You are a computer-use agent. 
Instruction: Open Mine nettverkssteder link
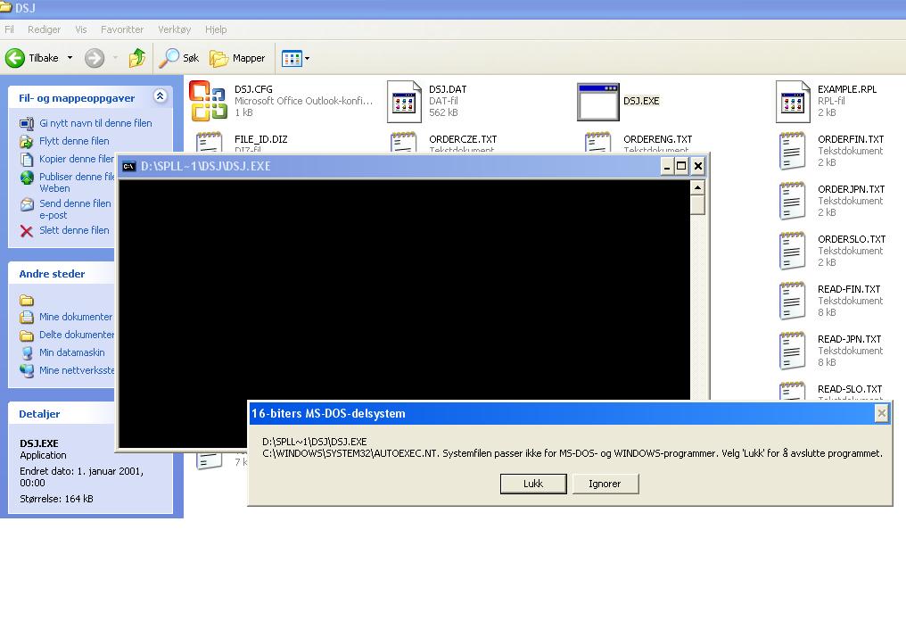(77, 370)
